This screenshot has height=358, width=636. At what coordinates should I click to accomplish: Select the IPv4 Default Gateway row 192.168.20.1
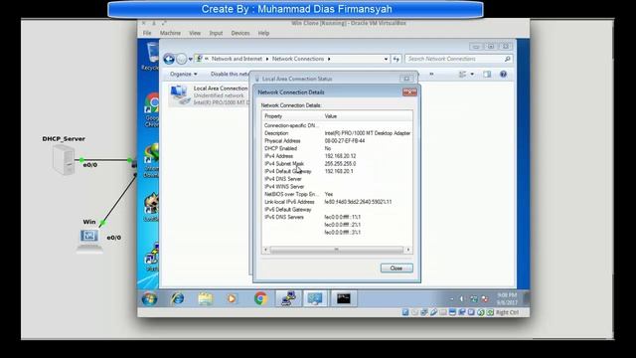coord(337,171)
